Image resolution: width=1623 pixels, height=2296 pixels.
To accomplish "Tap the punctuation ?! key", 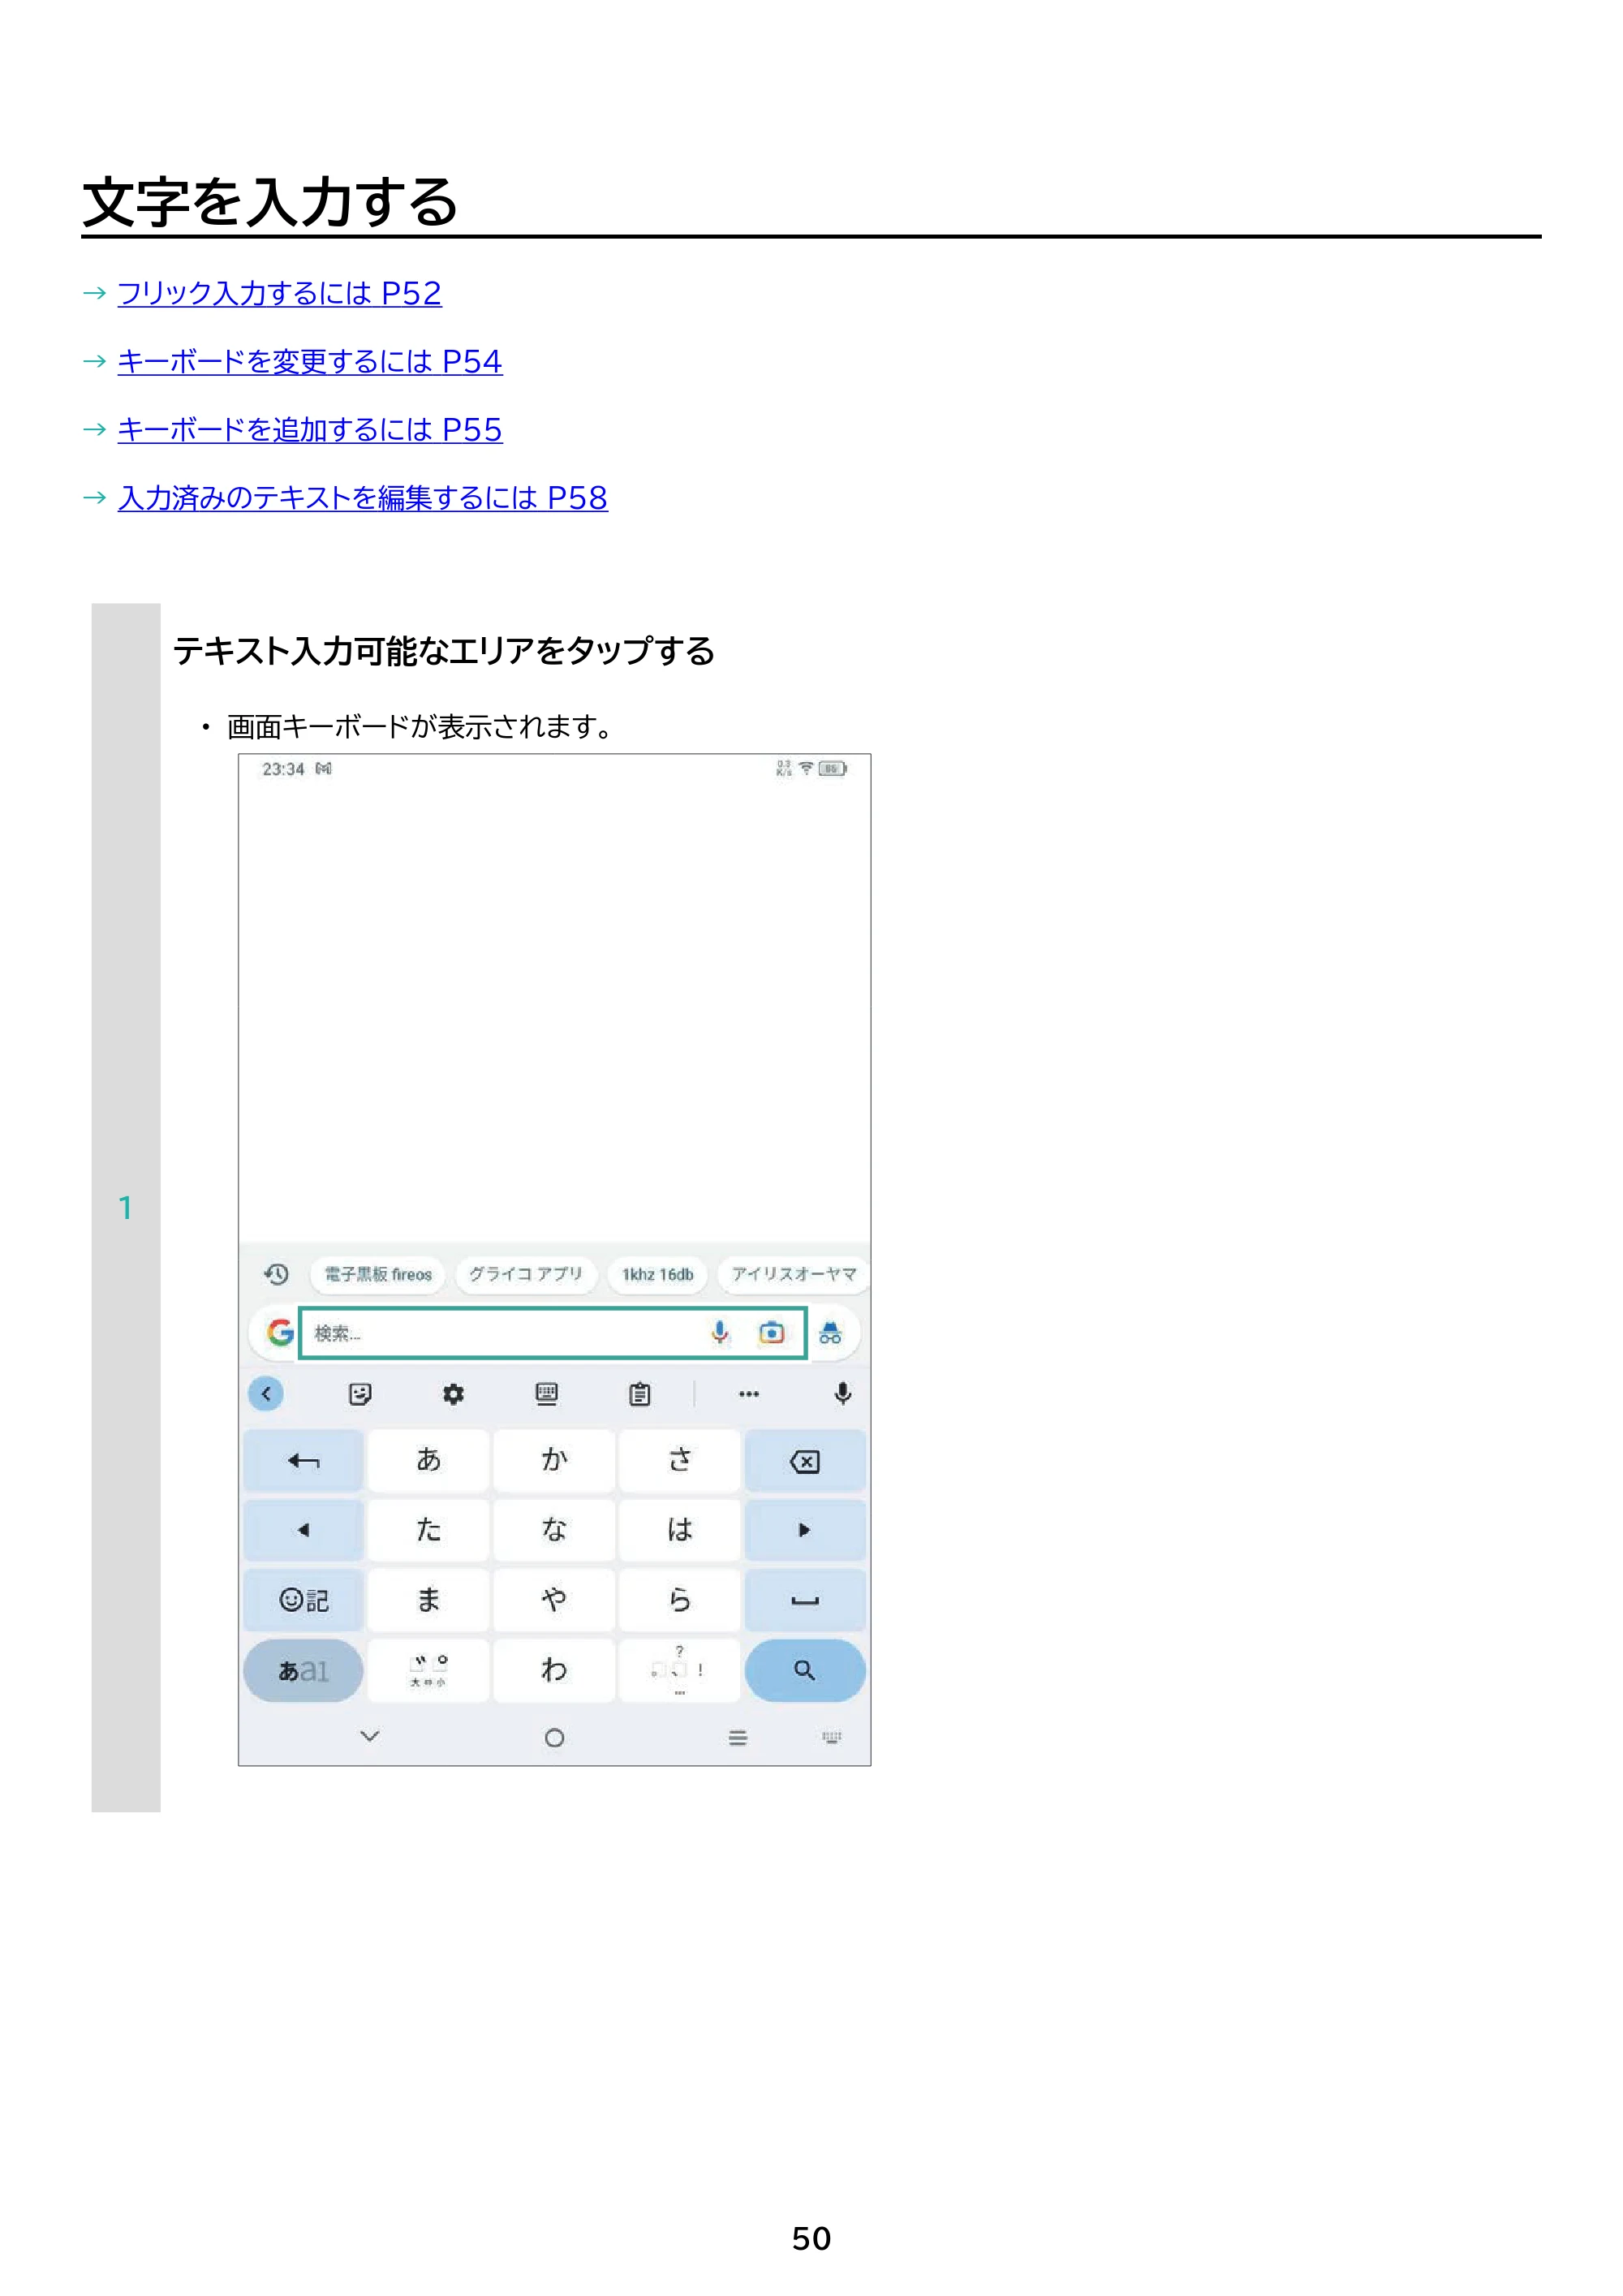I will pos(680,1670).
